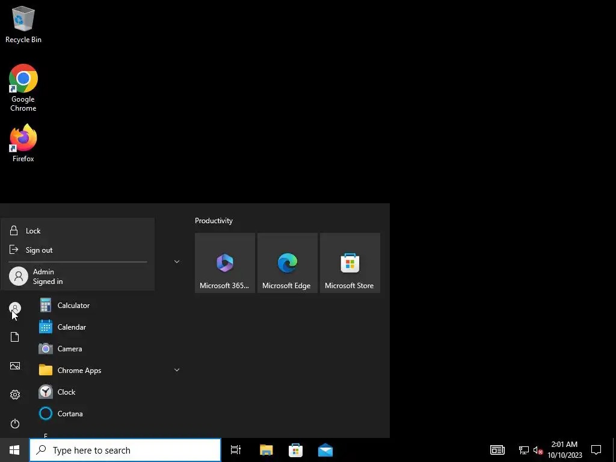
Task: Open the Microsoft Edge tile
Action: 287,263
